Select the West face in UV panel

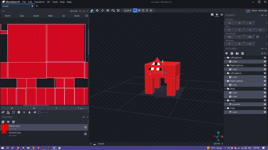click(50, 16)
